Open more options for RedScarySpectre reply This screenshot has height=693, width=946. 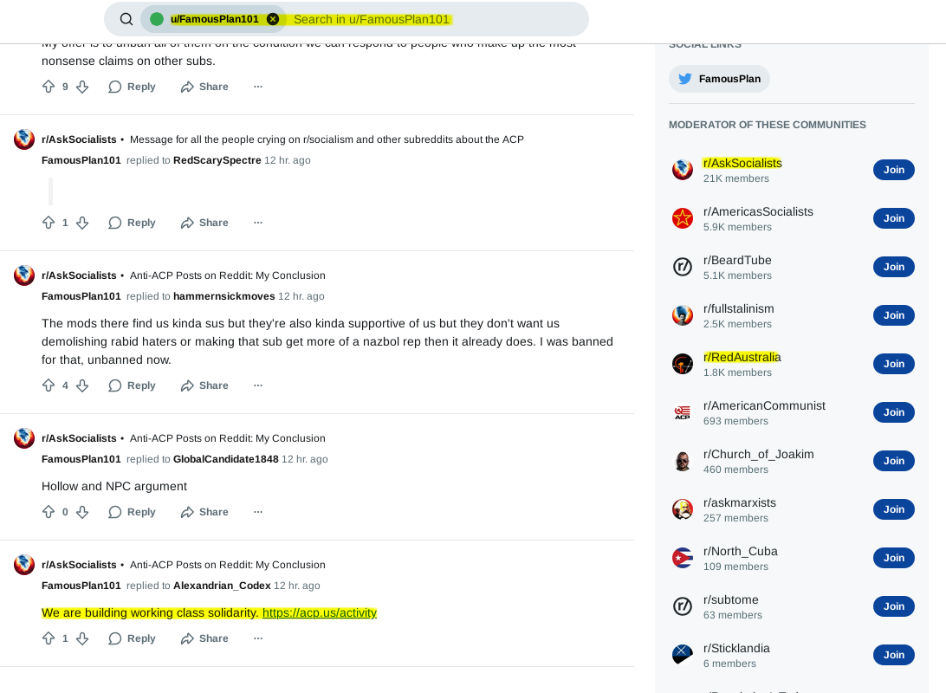tap(258, 223)
